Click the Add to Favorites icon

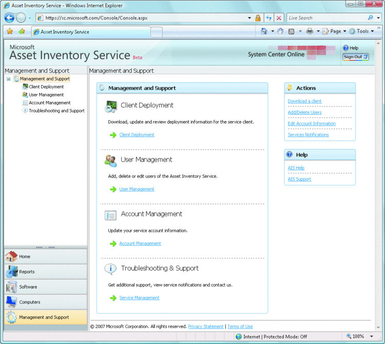[22, 31]
